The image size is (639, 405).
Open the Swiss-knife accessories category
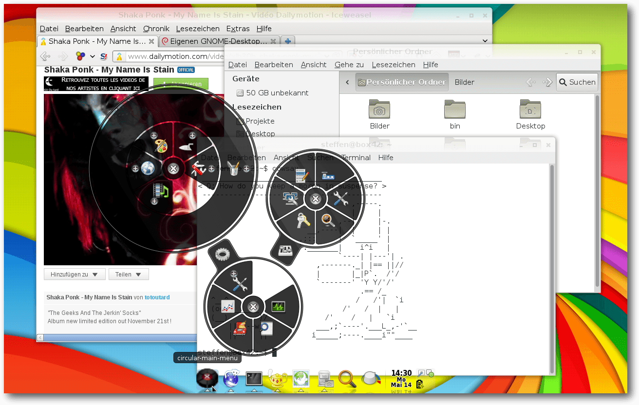point(198,169)
